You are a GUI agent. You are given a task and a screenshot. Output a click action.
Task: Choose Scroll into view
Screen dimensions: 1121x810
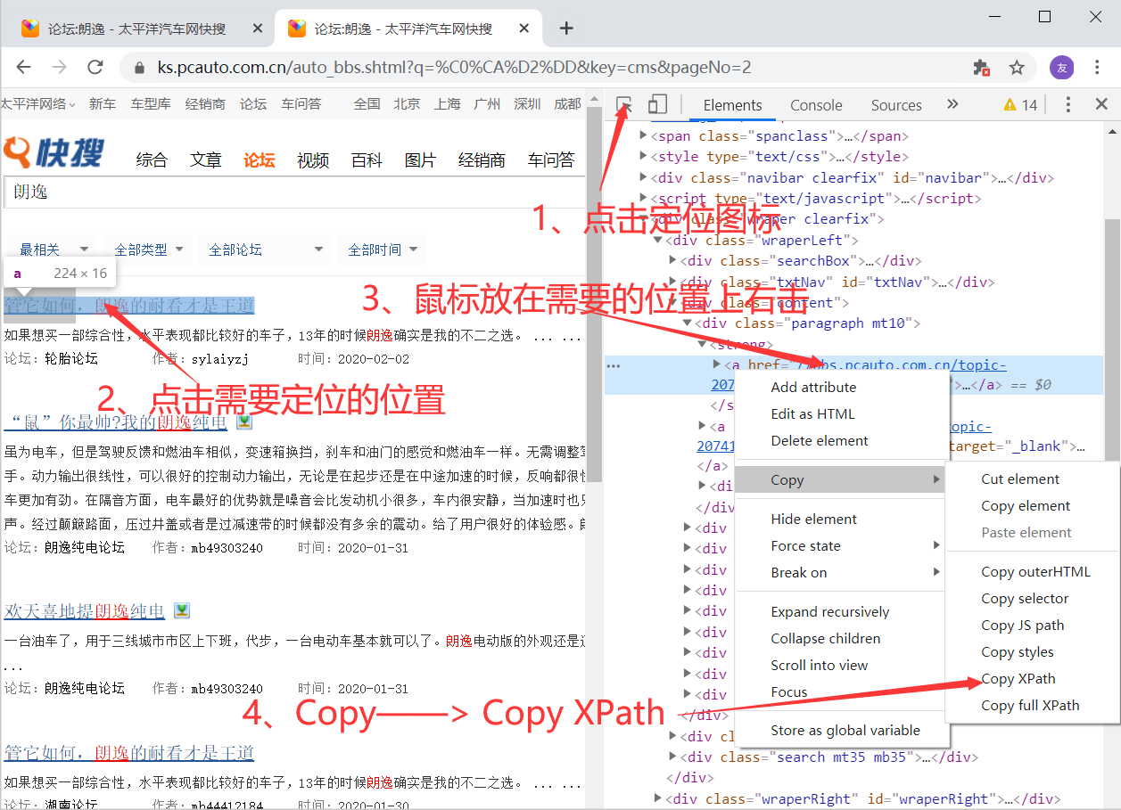coord(819,665)
